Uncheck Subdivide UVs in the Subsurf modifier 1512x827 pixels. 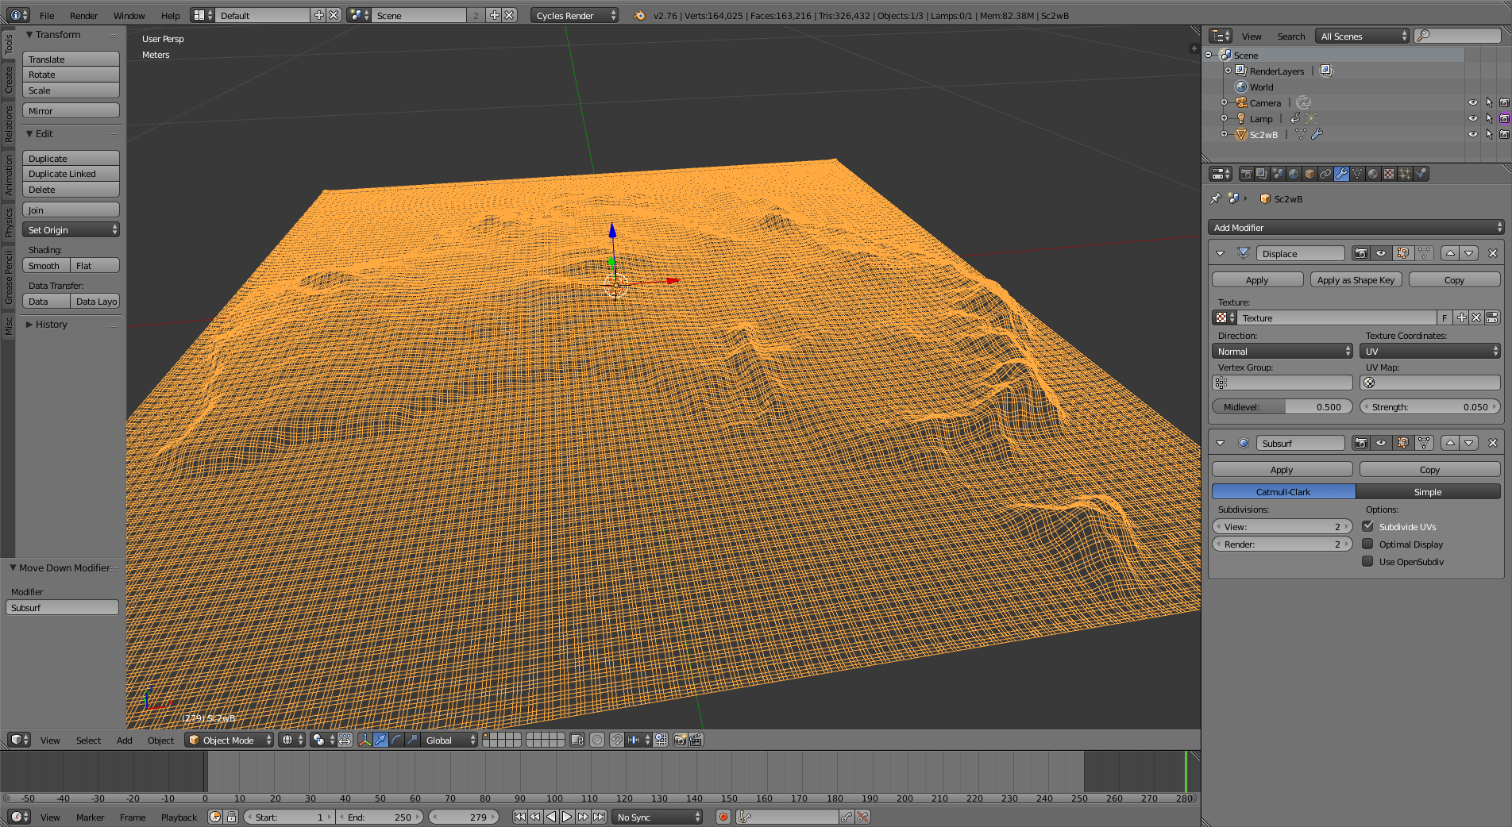coord(1367,526)
